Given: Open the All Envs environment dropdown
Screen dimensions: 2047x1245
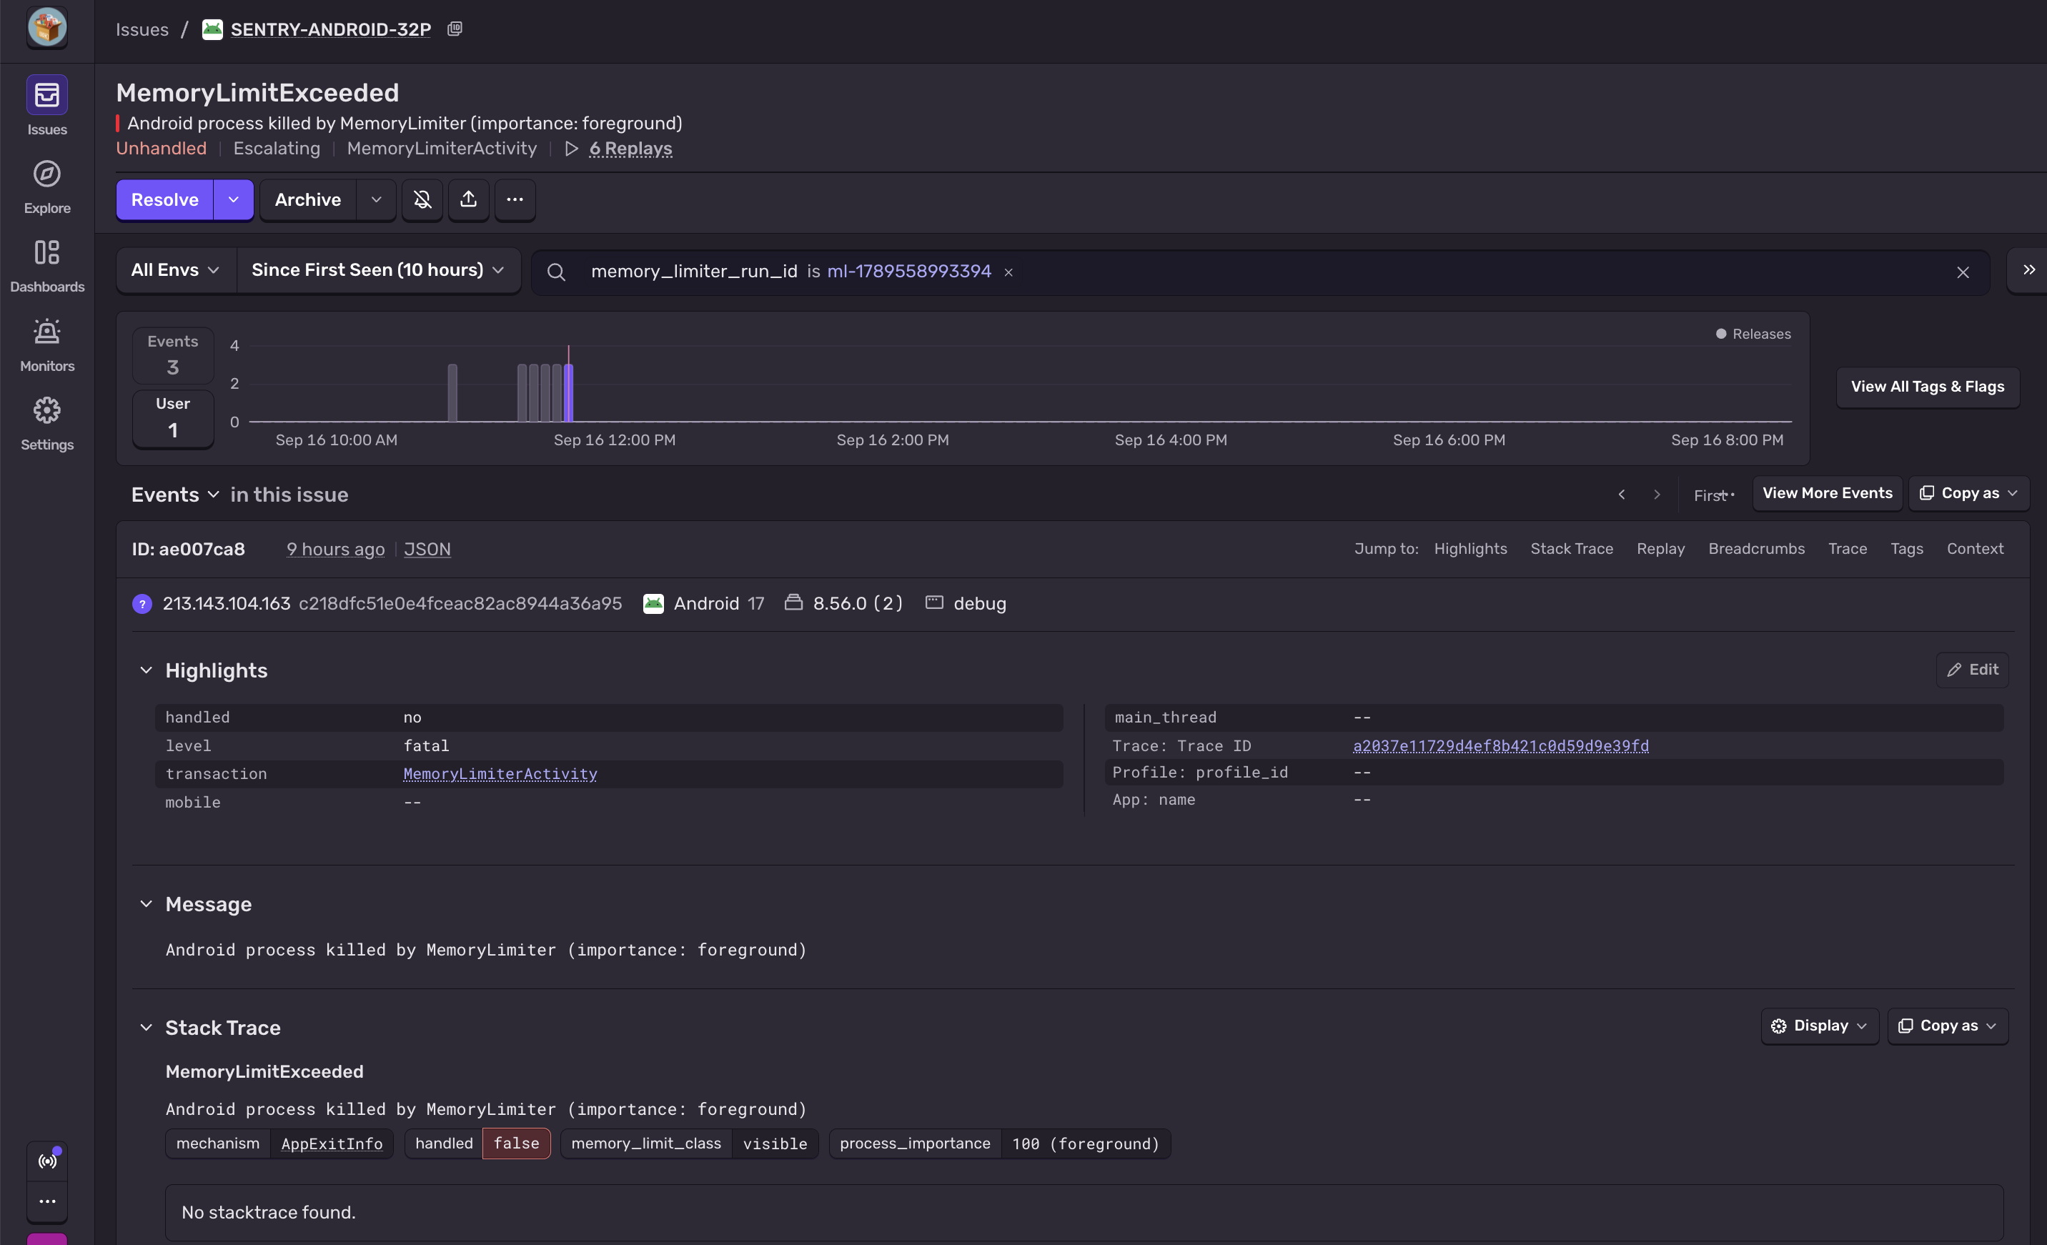Looking at the screenshot, I should [x=175, y=270].
